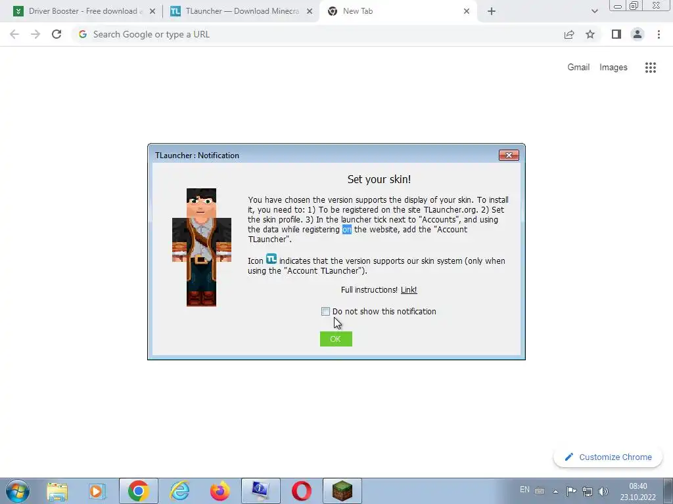Viewport: 673px width, 504px height.
Task: Click the Google icon in address bar
Action: [x=83, y=34]
